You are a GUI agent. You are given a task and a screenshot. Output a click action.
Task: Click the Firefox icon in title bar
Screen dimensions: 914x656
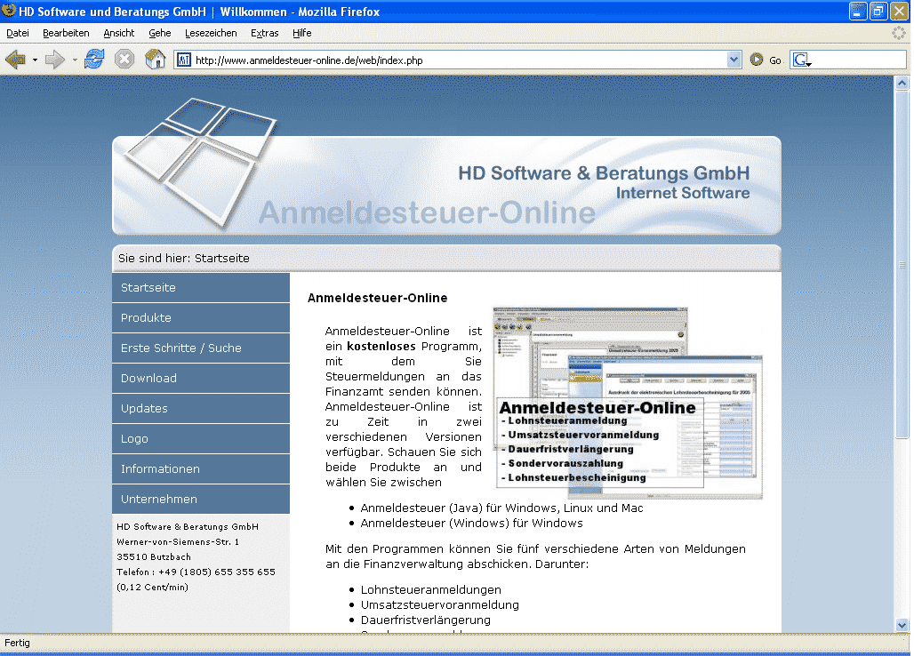click(9, 11)
